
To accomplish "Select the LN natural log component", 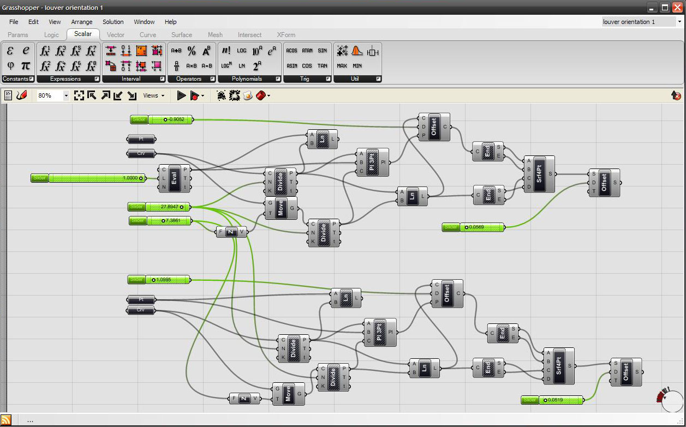I will click(242, 66).
